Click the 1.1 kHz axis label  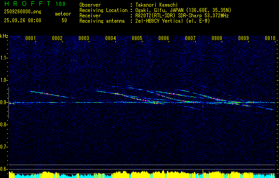click(x=4, y=58)
